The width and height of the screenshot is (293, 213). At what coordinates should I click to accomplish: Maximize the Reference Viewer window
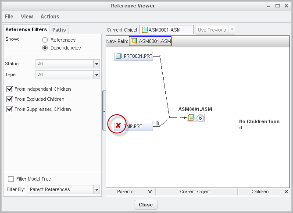point(278,6)
